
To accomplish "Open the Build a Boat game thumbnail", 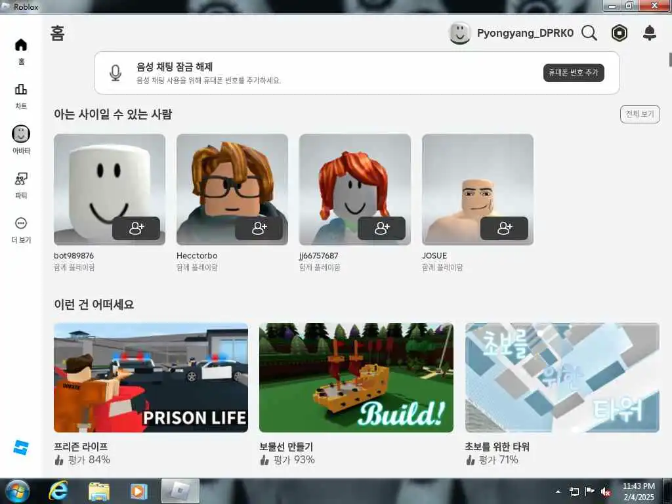I will click(x=356, y=377).
